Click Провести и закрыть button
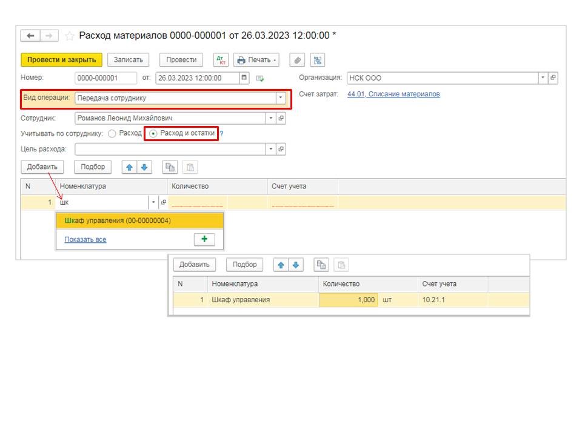Screen dimensions: 582x436 (62, 60)
